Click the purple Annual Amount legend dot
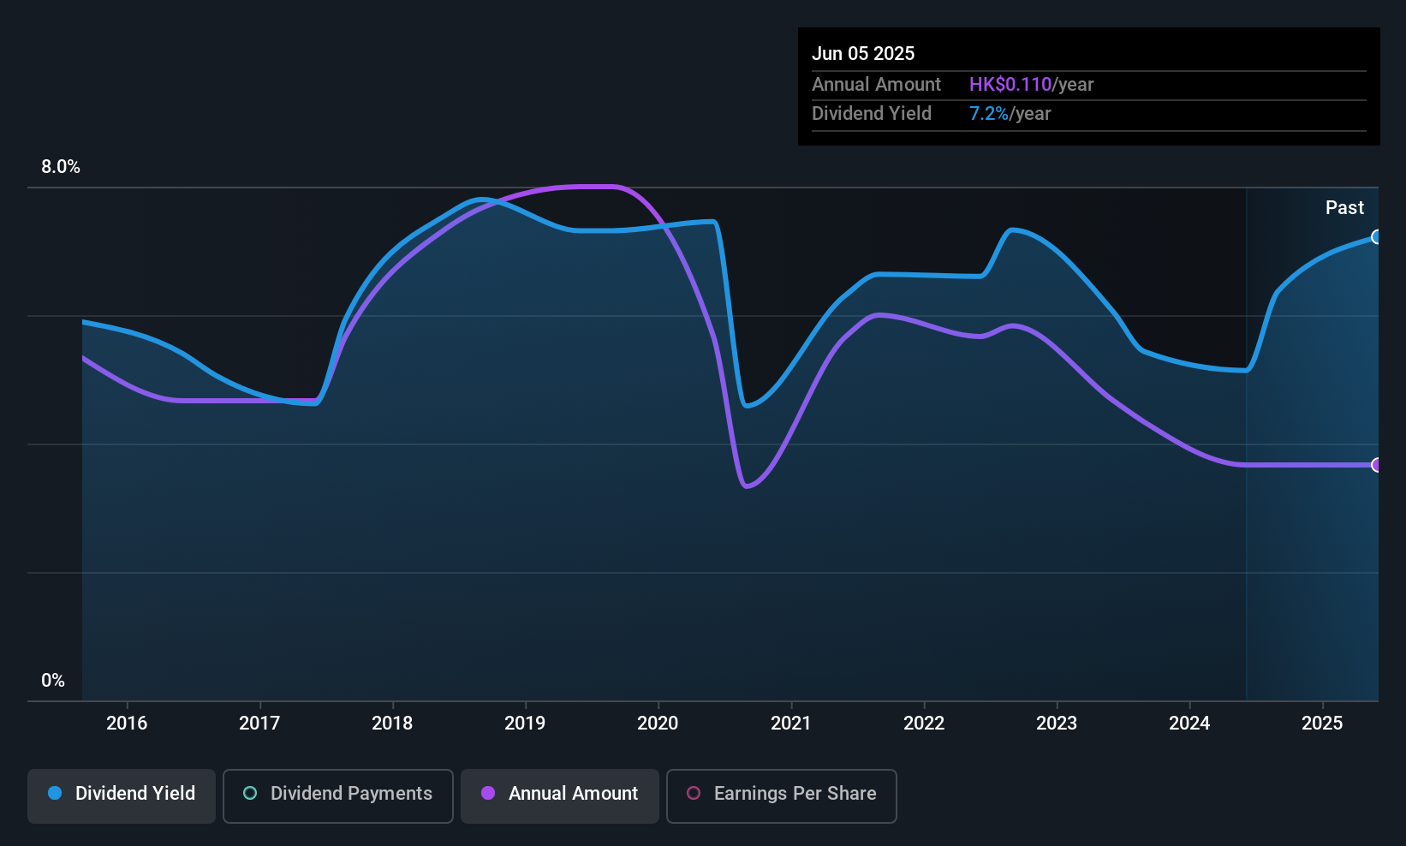 click(488, 793)
